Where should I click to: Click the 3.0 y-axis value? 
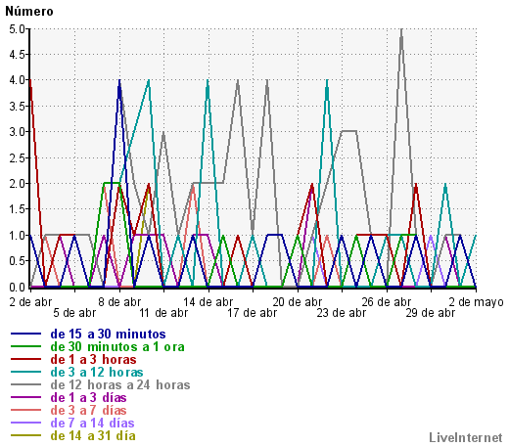coord(17,132)
